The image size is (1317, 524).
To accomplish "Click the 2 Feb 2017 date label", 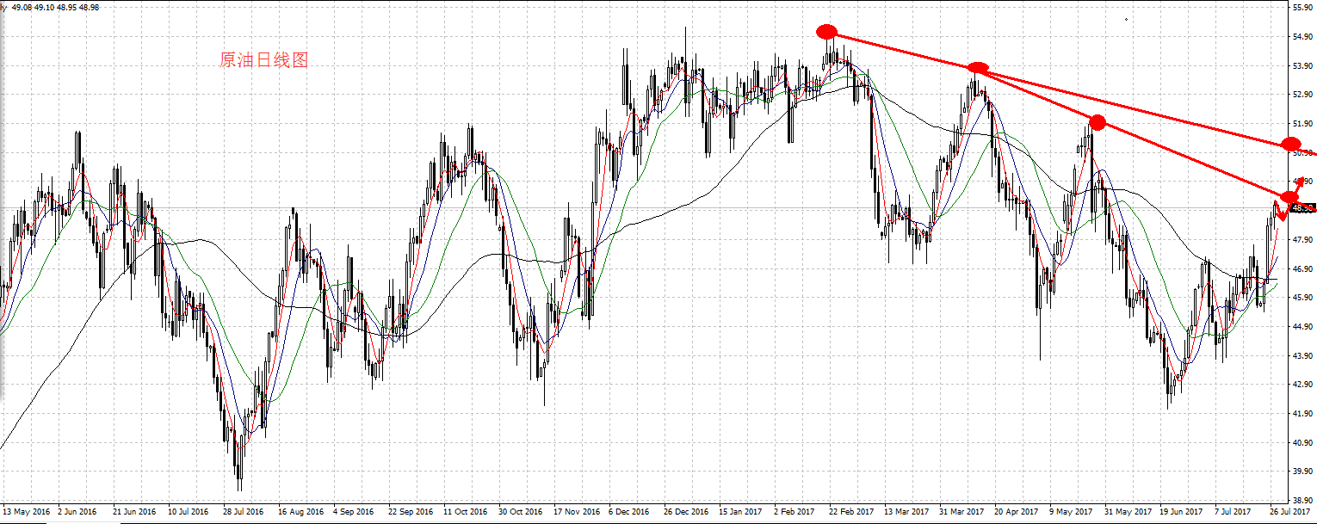I will (x=794, y=511).
